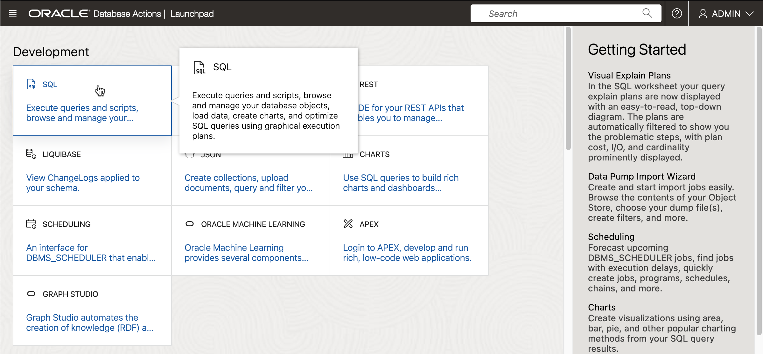Click the search magnifier icon

647,13
